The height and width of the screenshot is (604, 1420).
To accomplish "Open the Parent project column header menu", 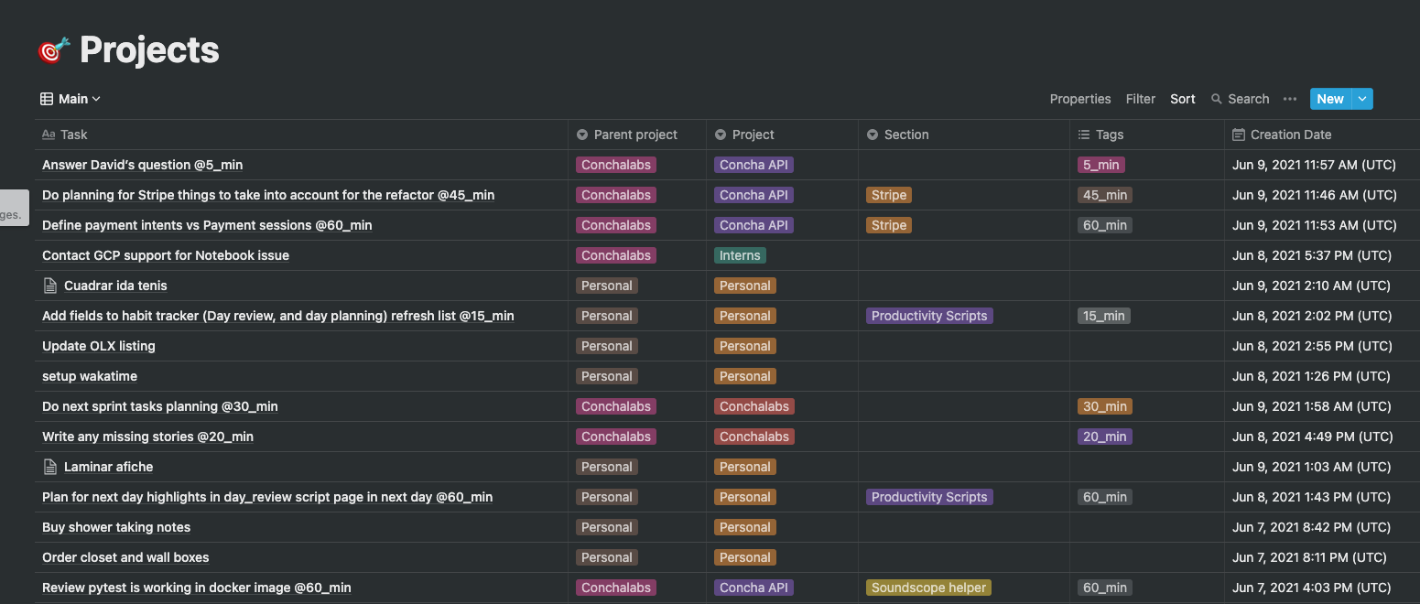I will (x=636, y=135).
